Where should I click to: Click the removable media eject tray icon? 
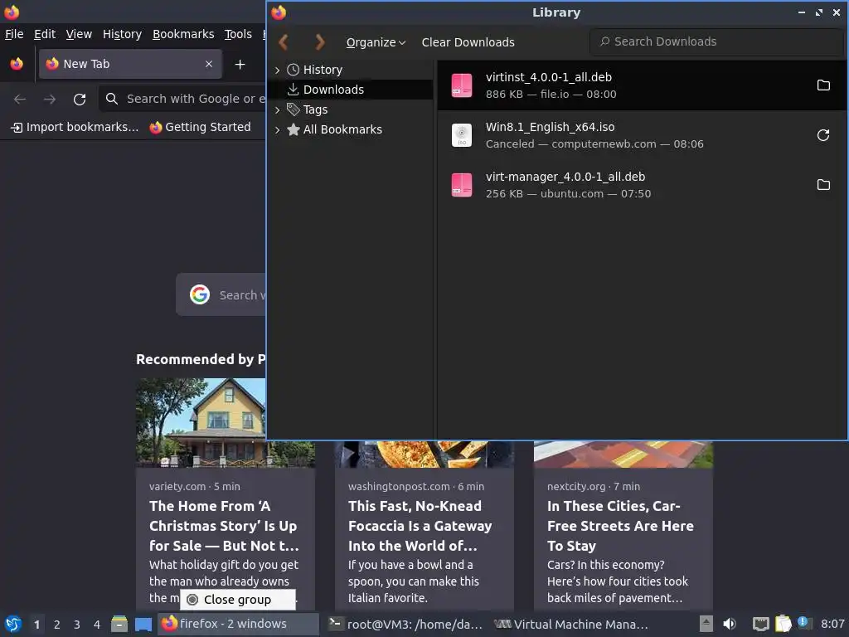(x=706, y=624)
